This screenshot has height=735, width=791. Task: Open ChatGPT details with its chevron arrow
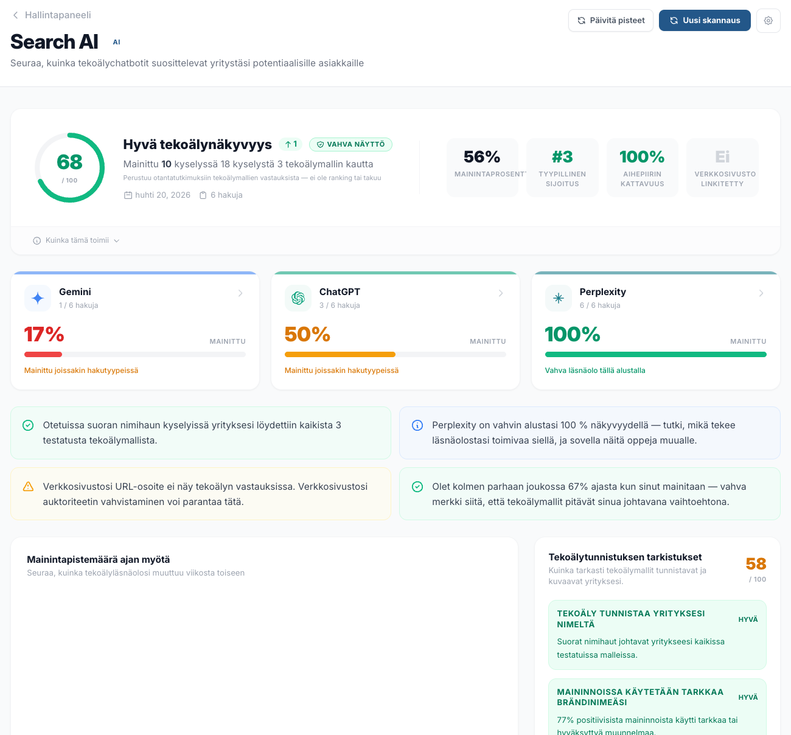pyautogui.click(x=501, y=293)
